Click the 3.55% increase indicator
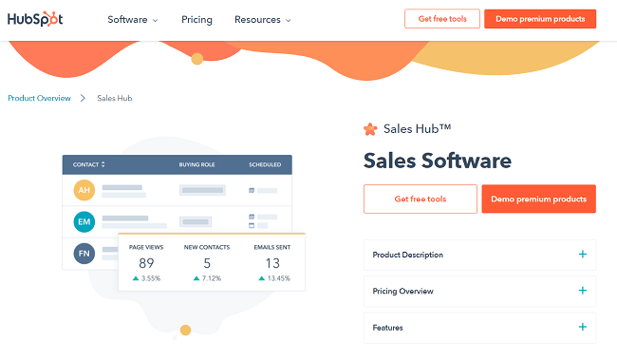617x361 pixels. point(146,278)
